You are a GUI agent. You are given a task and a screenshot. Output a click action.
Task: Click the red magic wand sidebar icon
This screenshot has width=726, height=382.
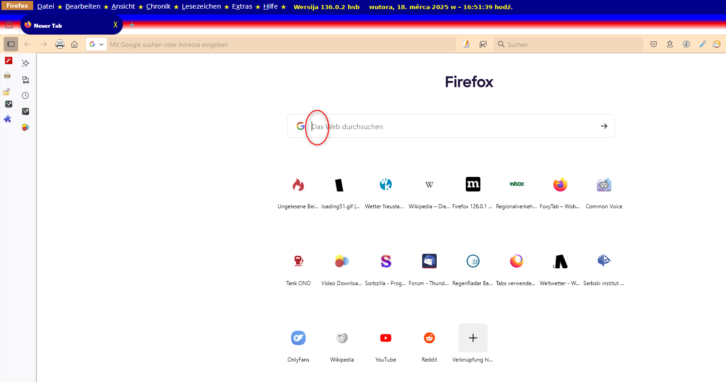(8, 60)
